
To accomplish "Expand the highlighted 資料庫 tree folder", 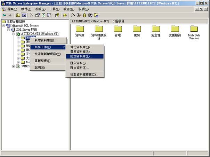I will [18, 38].
